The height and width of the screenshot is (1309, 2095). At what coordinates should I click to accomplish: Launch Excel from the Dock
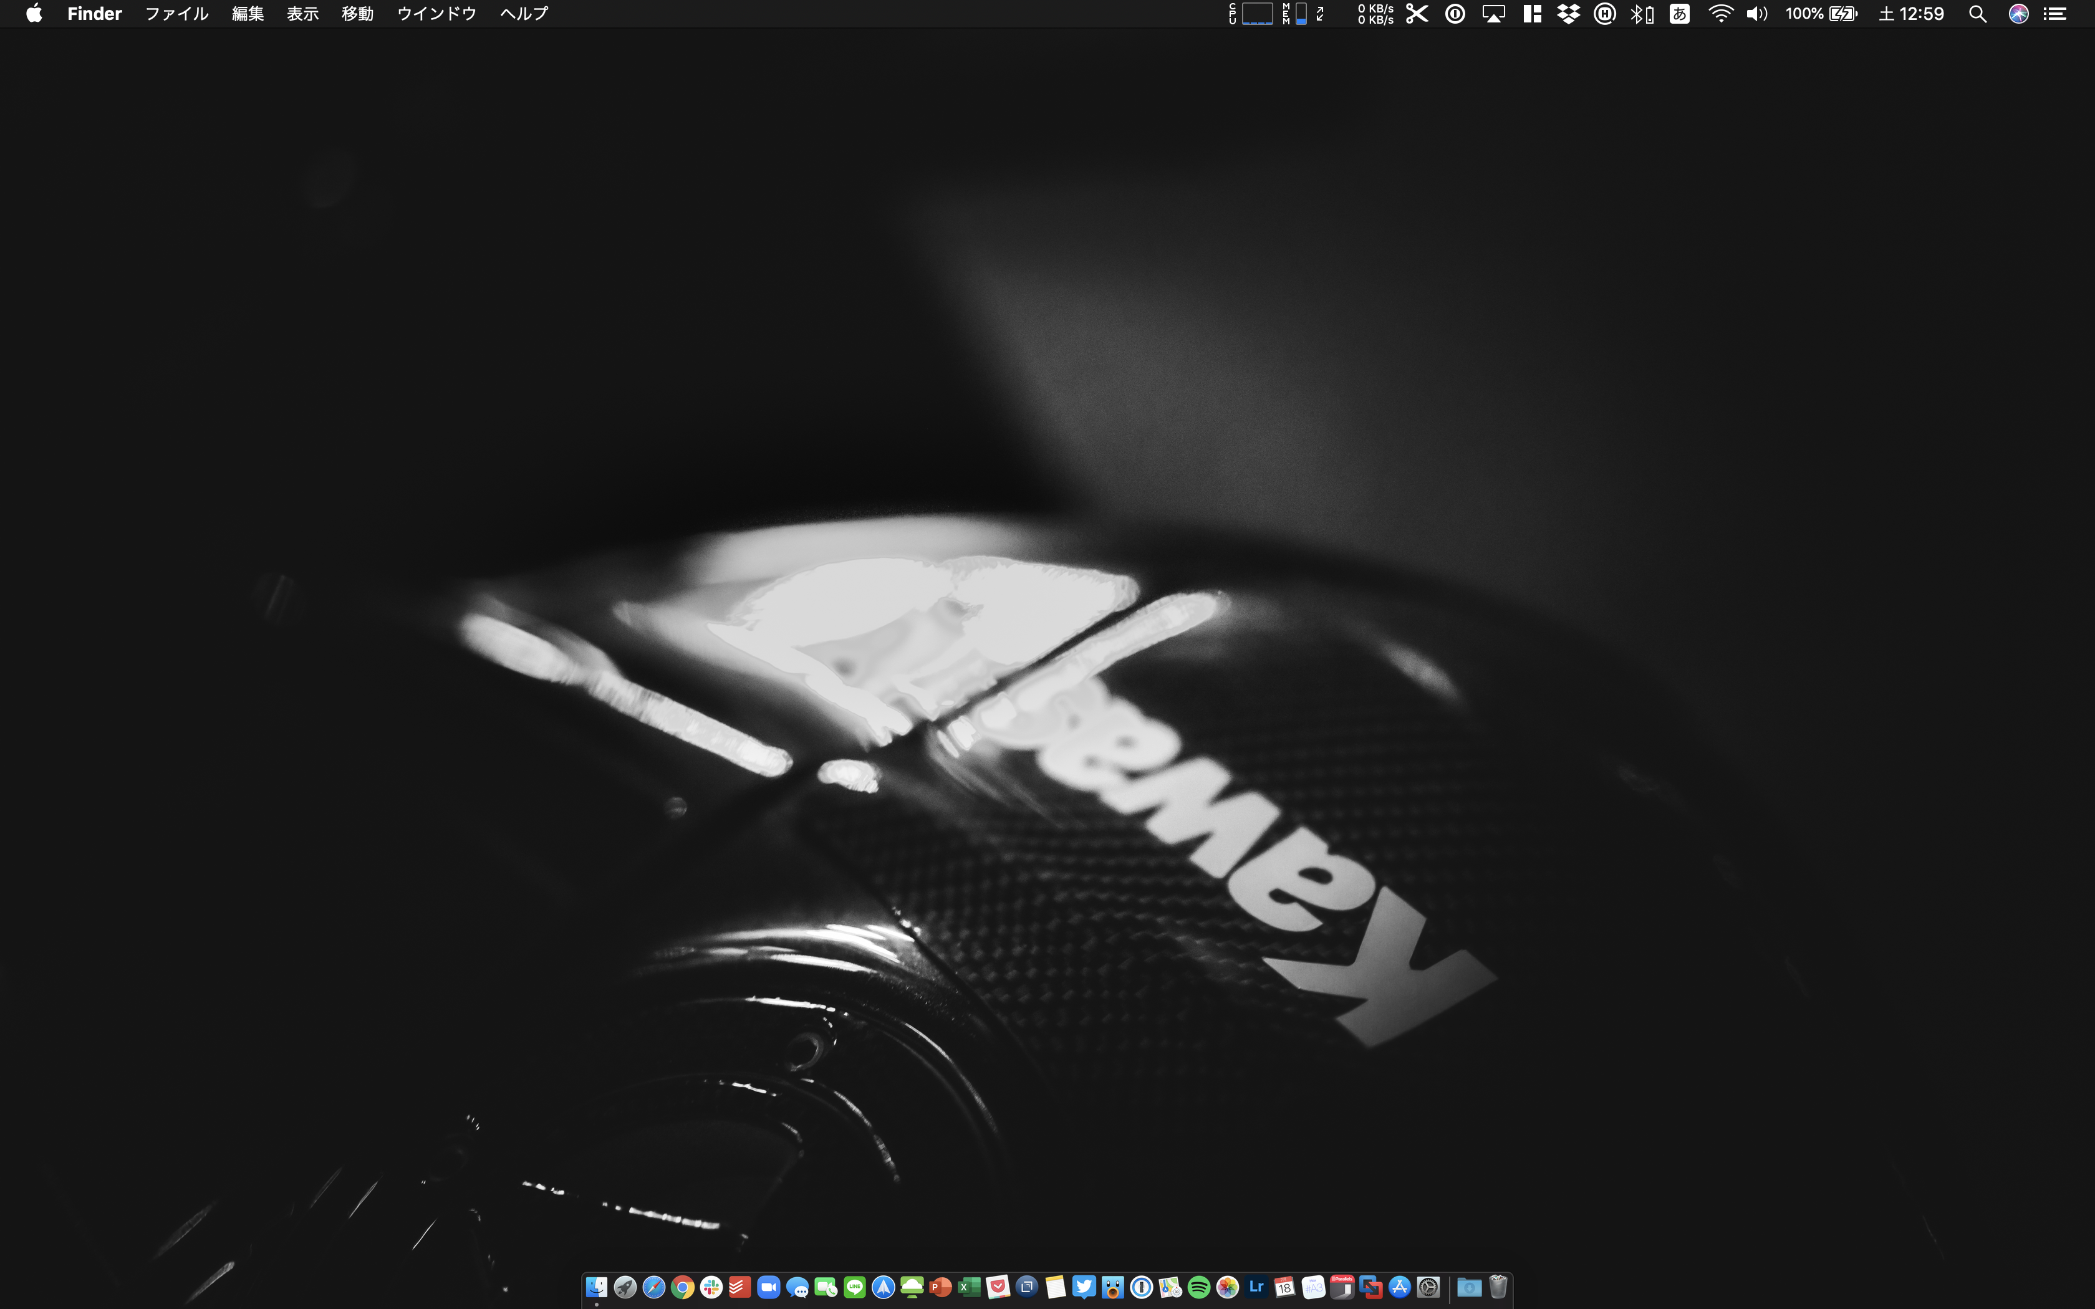click(969, 1287)
